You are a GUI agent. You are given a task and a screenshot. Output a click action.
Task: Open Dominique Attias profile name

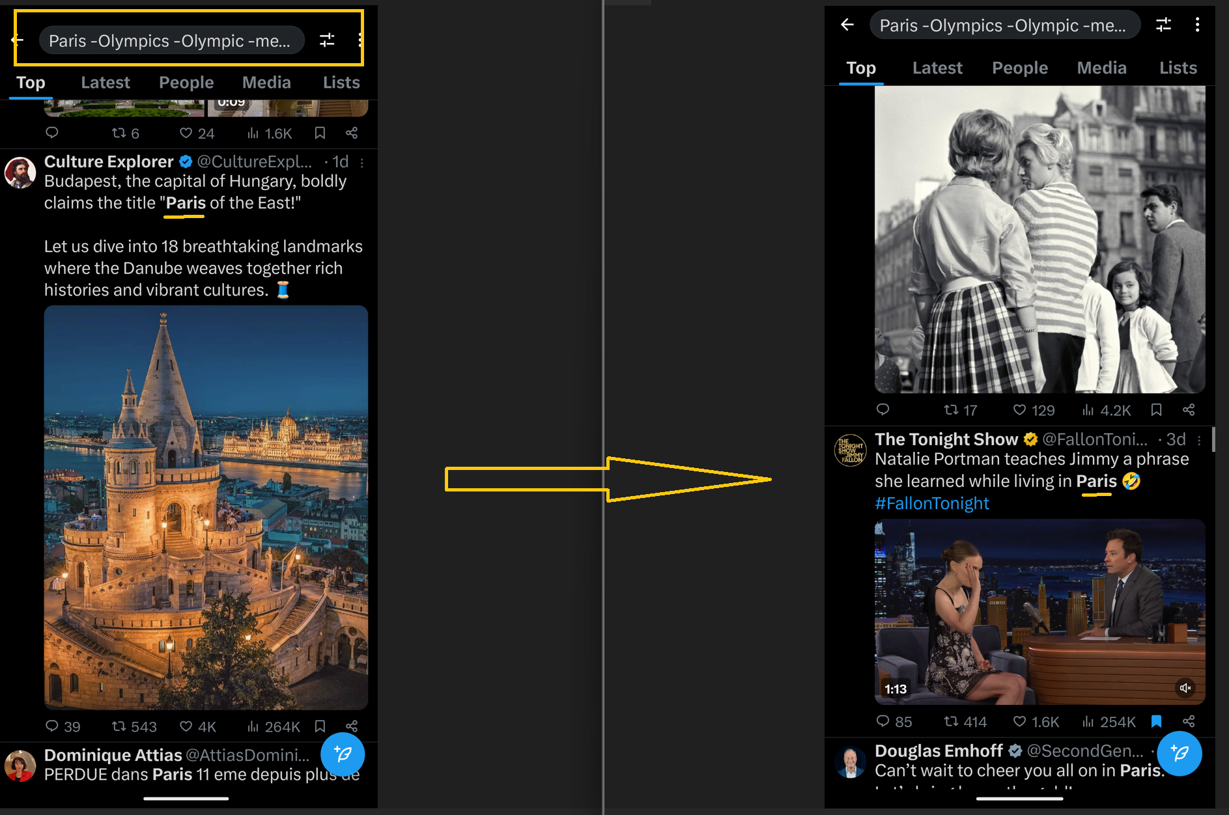[113, 755]
